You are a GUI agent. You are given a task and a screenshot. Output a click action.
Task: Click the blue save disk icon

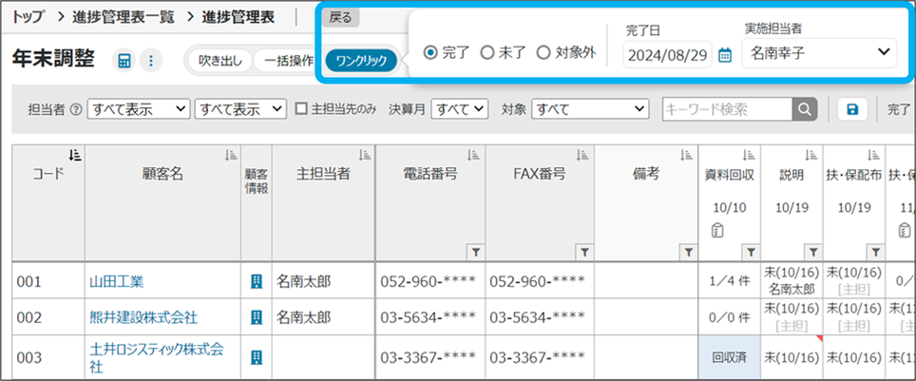click(x=851, y=109)
